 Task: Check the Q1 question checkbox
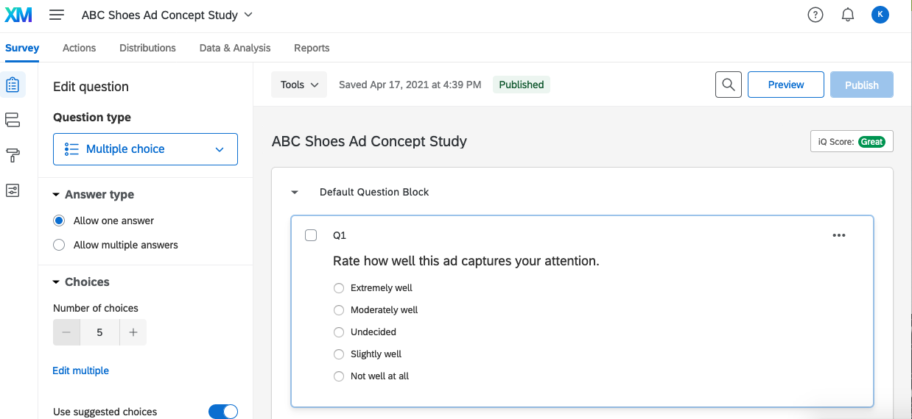coord(311,235)
